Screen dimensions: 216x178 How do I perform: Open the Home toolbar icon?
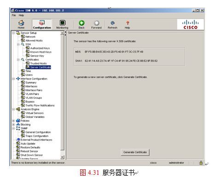pos(21,23)
